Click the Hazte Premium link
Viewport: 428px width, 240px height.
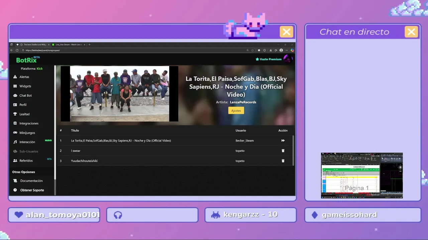point(269,59)
